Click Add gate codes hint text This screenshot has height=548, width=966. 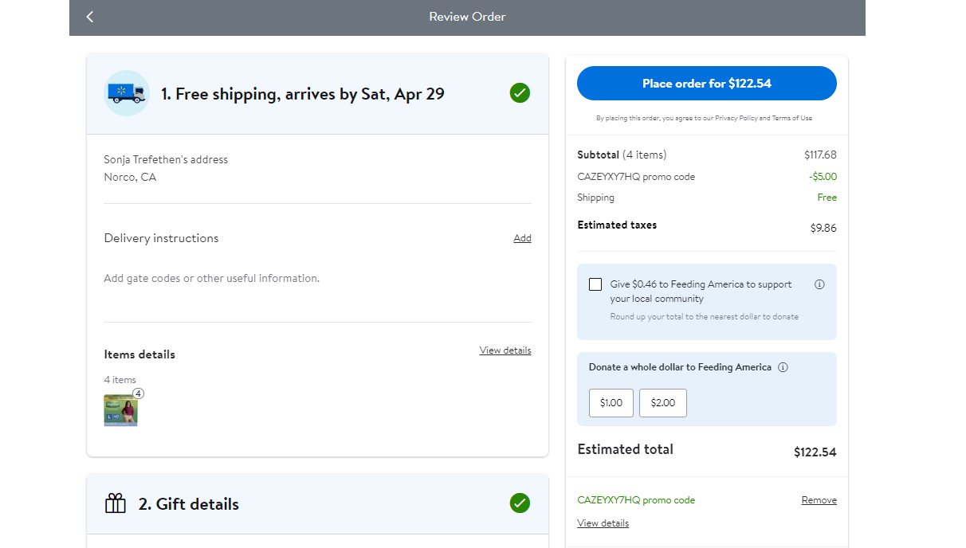(211, 279)
